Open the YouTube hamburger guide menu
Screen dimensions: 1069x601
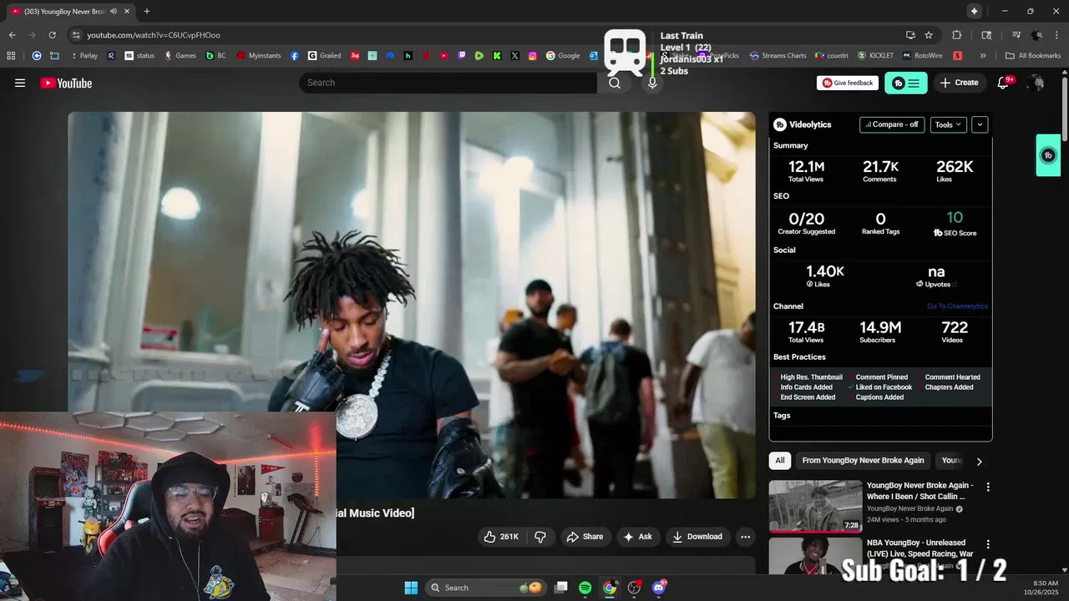[x=20, y=83]
